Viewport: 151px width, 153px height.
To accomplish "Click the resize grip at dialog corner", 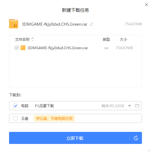I will click(149, 150).
